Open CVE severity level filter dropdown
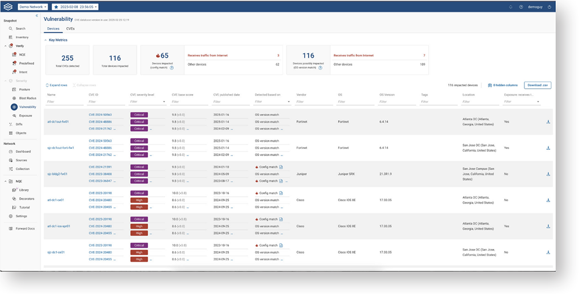This screenshot has width=579, height=294. click(164, 102)
